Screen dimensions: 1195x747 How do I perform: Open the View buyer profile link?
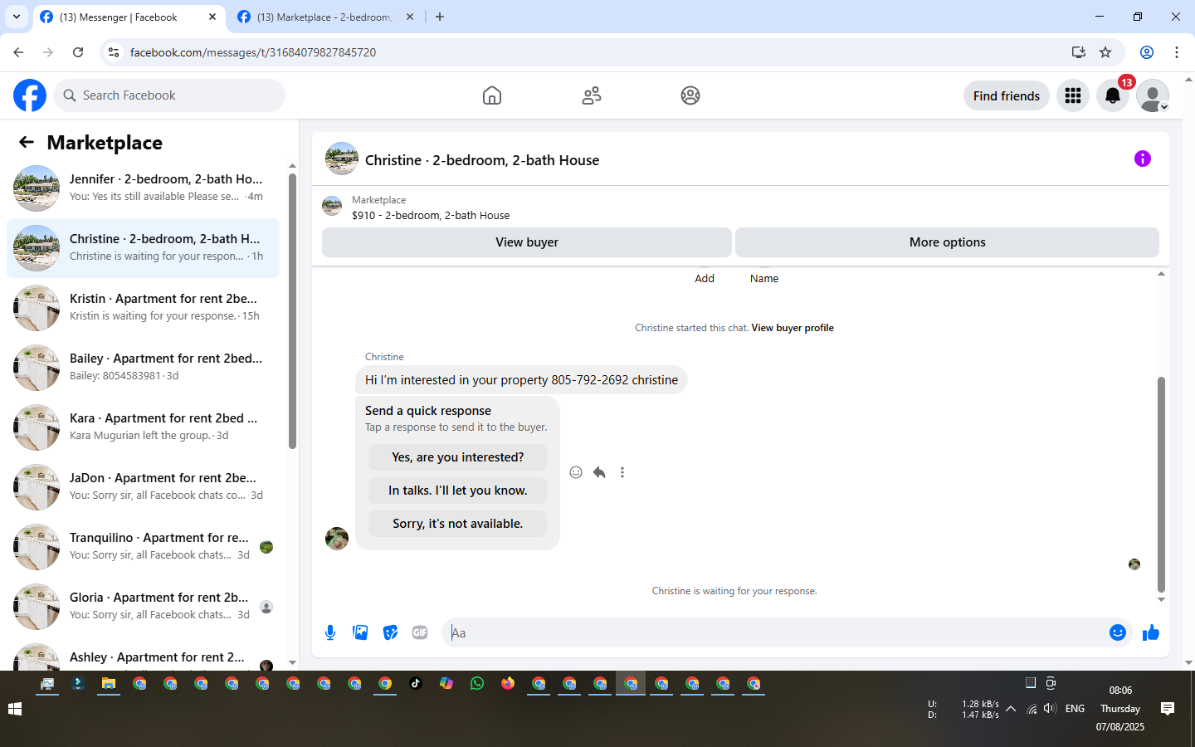(x=793, y=328)
